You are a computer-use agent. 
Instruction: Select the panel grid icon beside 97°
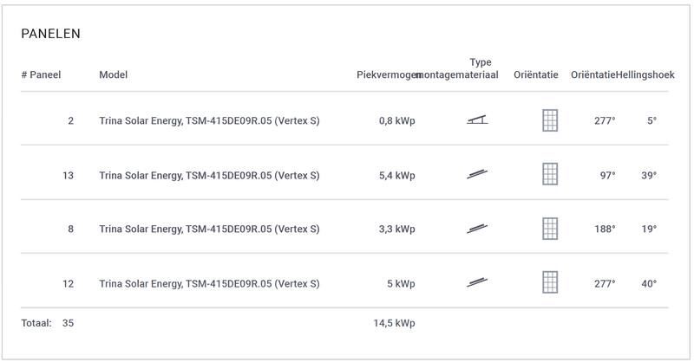pyautogui.click(x=550, y=175)
